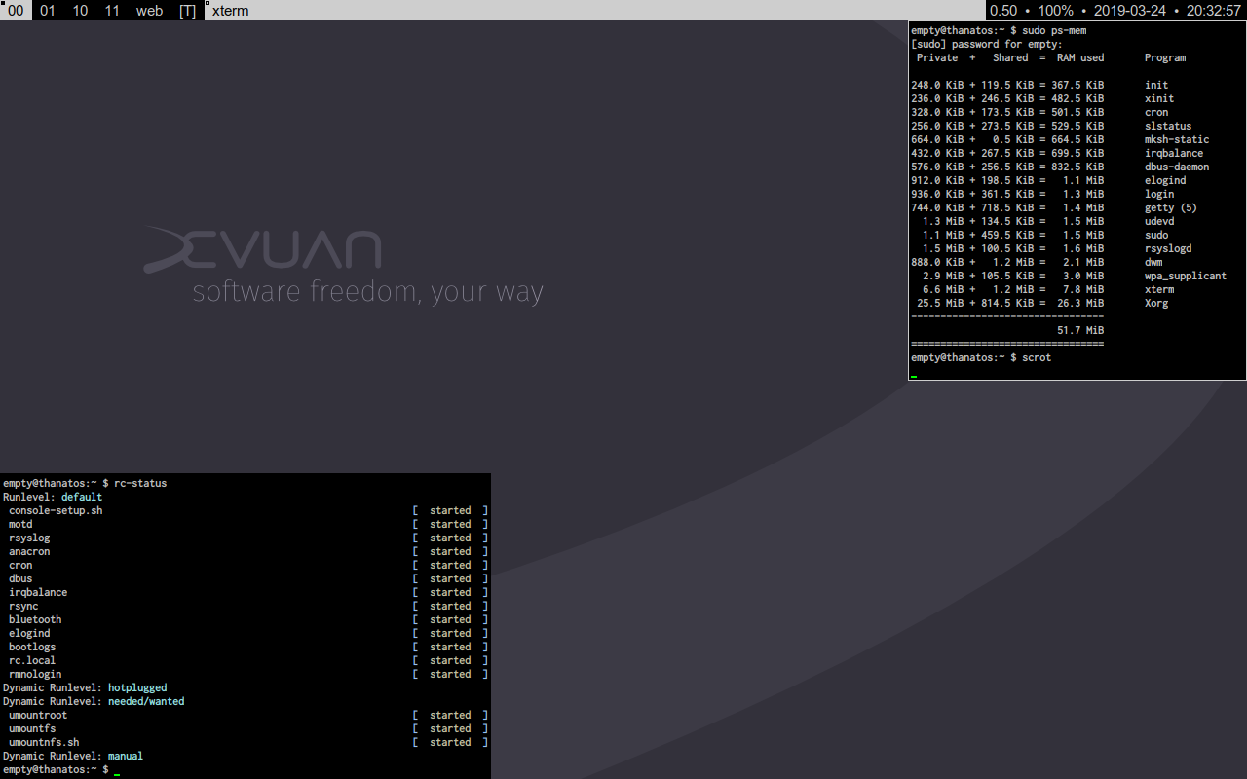Click the 51.7 MiB total value
This screenshot has width=1247, height=779.
pos(1080,330)
